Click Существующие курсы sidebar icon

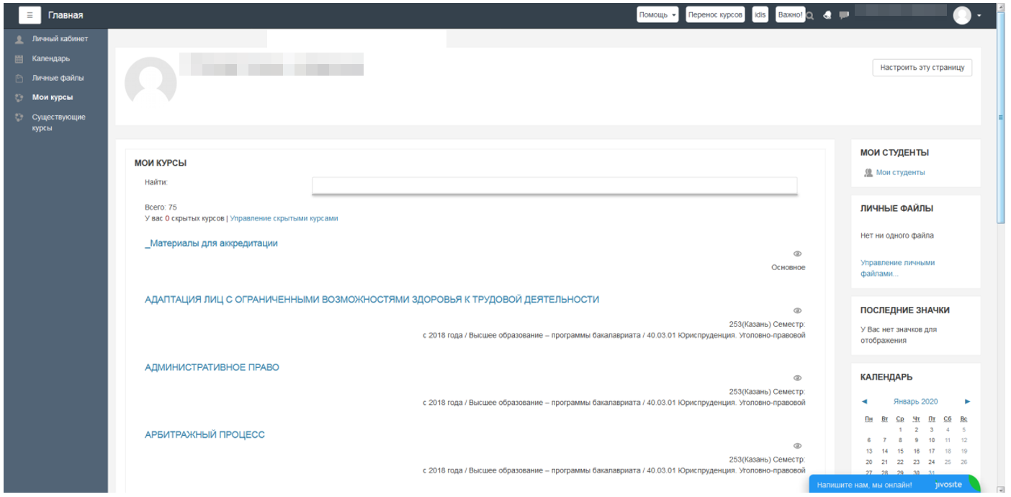pyautogui.click(x=20, y=117)
